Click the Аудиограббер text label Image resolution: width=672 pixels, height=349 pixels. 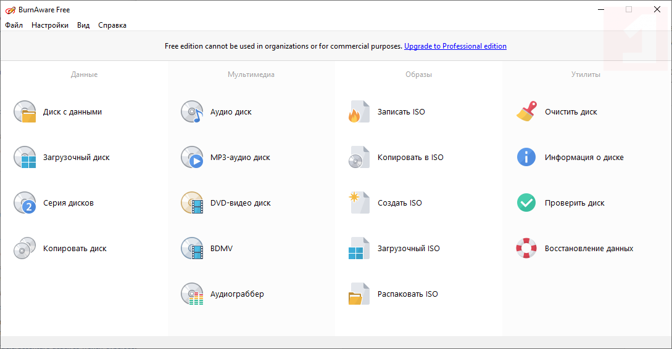point(237,294)
